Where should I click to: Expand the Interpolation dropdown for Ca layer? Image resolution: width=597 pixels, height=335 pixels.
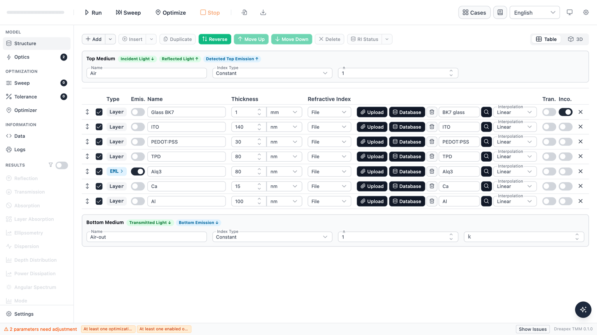[515, 186]
